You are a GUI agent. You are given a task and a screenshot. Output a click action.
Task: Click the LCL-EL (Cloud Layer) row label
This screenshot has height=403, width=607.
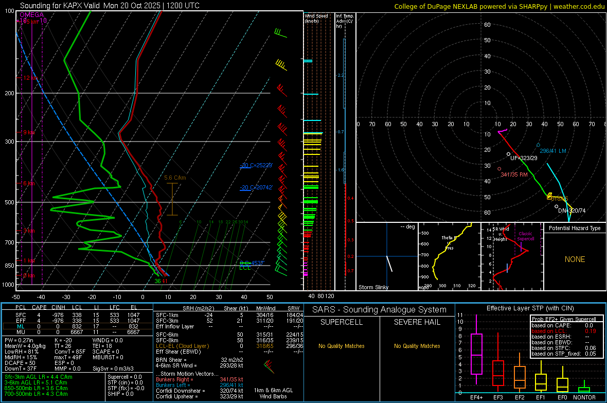coord(182,346)
